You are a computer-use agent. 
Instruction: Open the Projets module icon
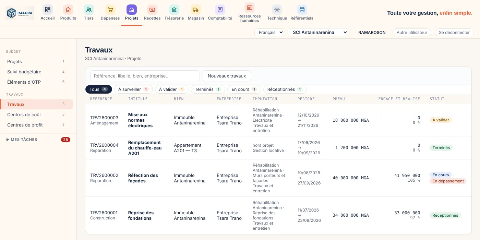132,10
